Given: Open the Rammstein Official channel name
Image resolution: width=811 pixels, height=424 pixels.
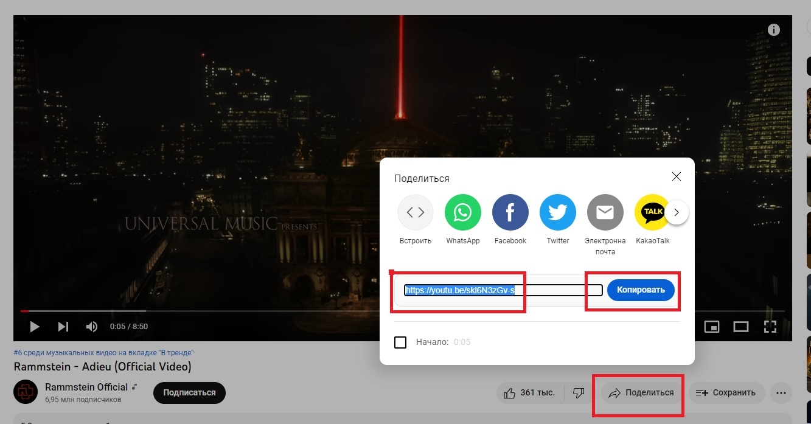Looking at the screenshot, I should 86,387.
